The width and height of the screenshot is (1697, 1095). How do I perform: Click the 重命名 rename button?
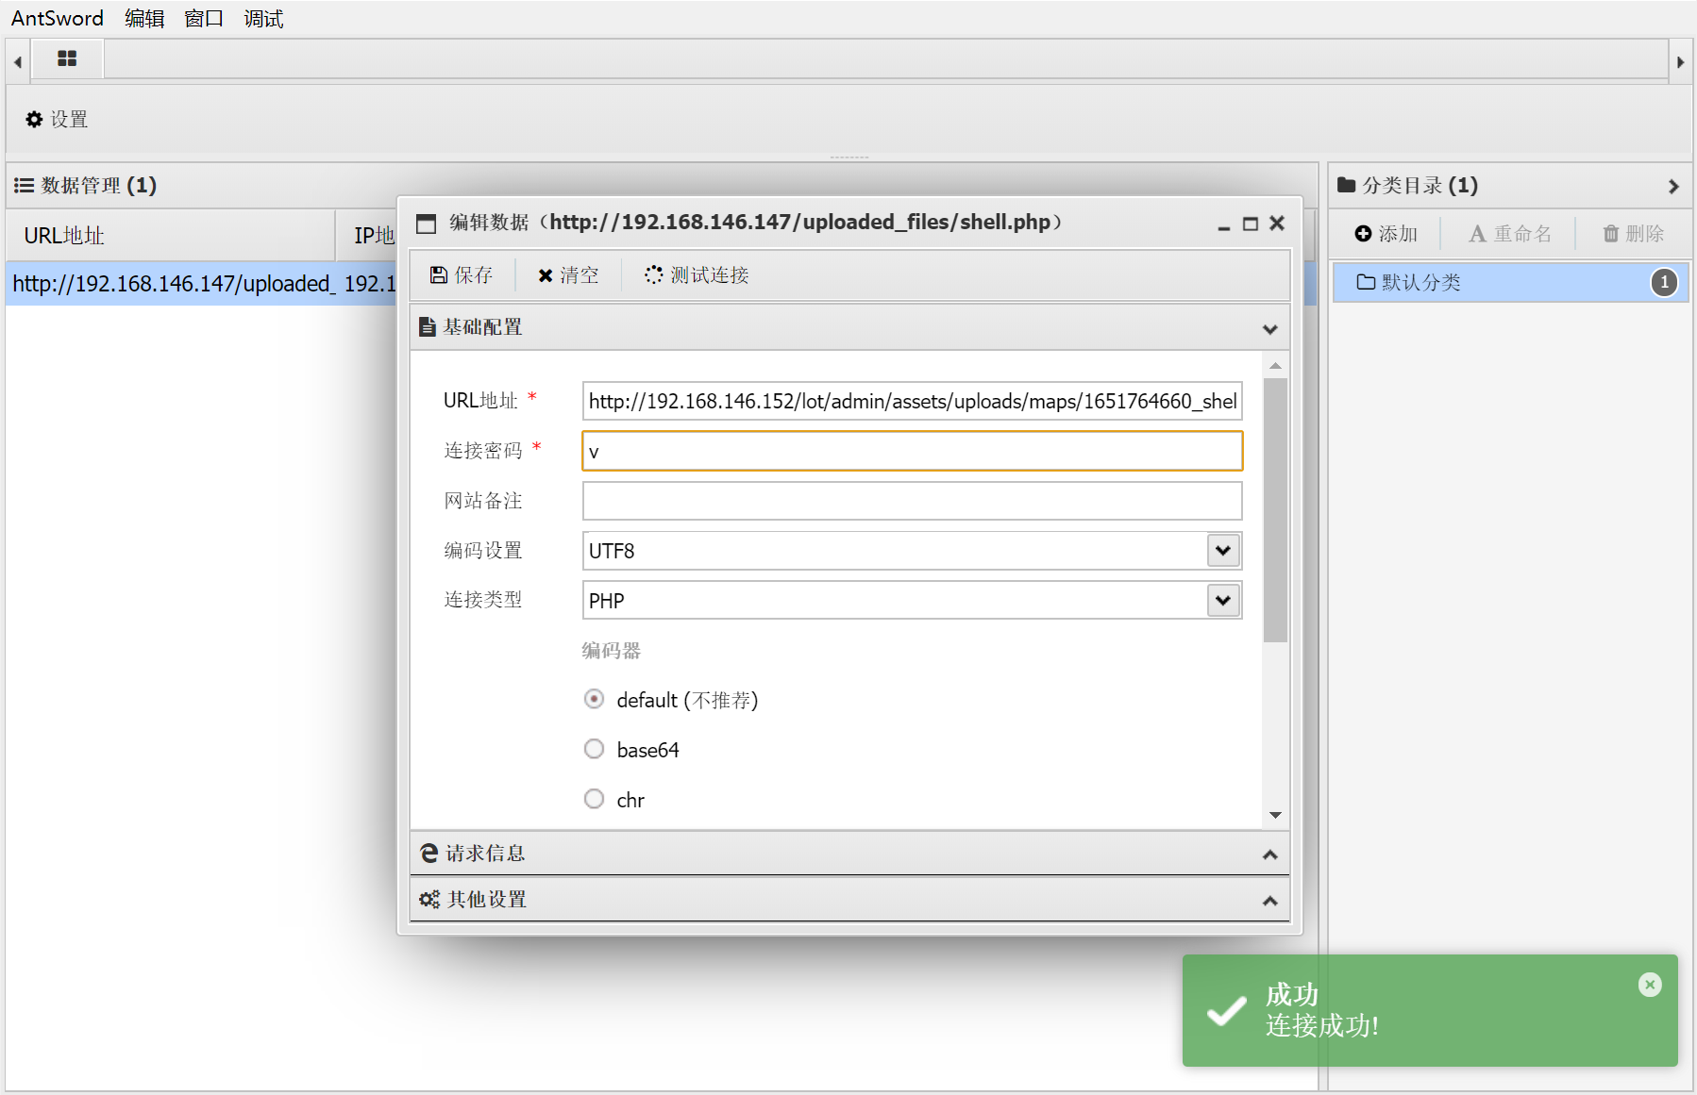pos(1509,234)
